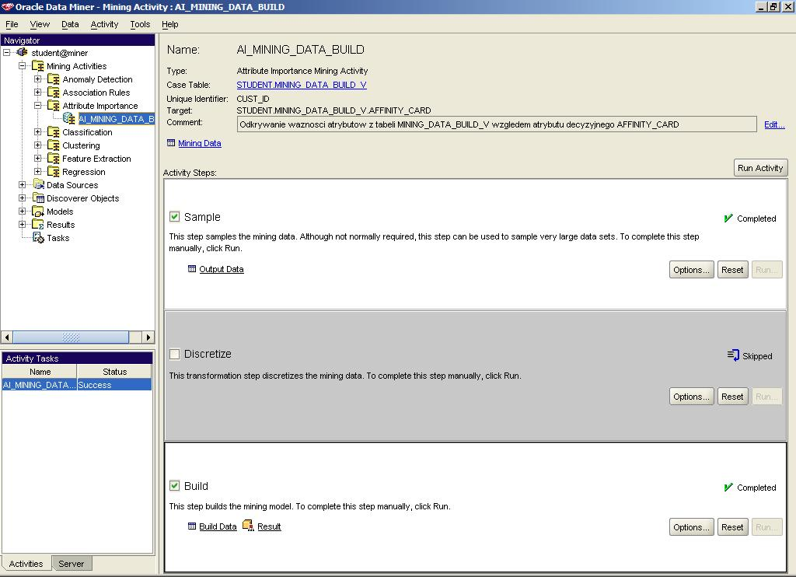Click the Run Activity button
Viewport: 796px width, 577px height.
click(x=760, y=168)
